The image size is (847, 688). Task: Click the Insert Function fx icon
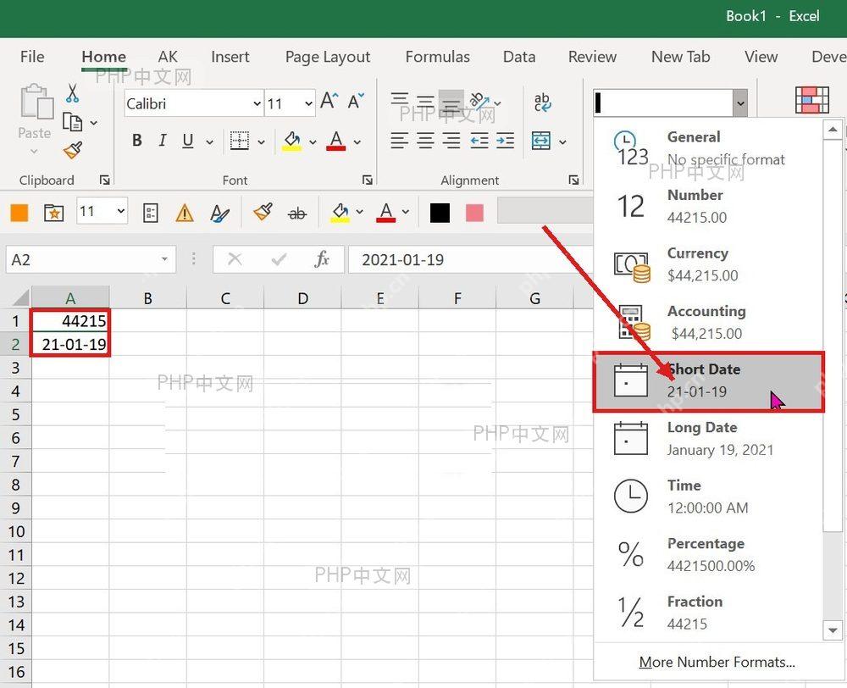[322, 259]
